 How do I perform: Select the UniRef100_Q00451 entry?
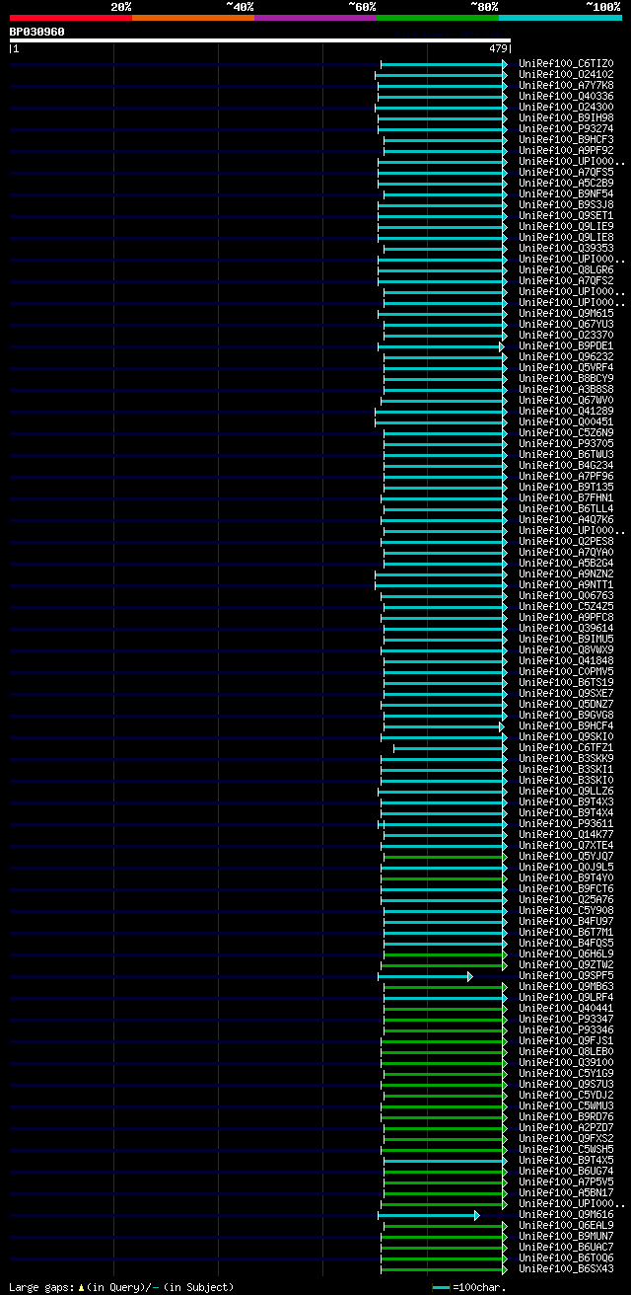pyautogui.click(x=566, y=422)
